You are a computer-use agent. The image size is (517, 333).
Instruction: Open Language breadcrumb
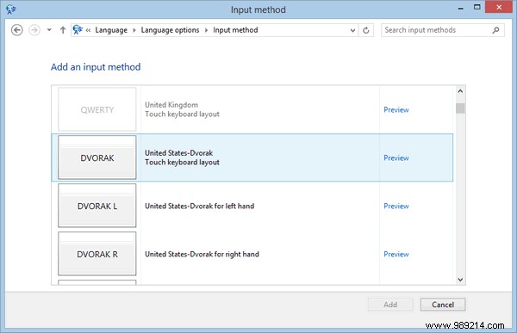(111, 30)
